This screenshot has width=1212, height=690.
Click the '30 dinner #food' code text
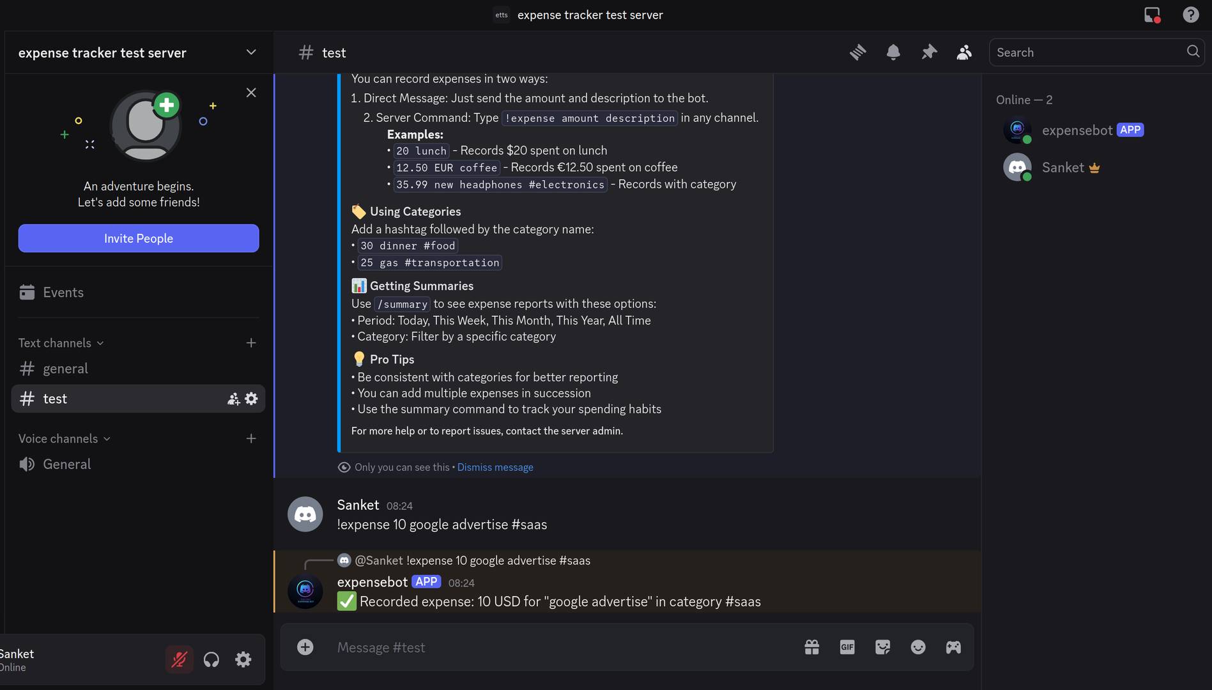(408, 246)
